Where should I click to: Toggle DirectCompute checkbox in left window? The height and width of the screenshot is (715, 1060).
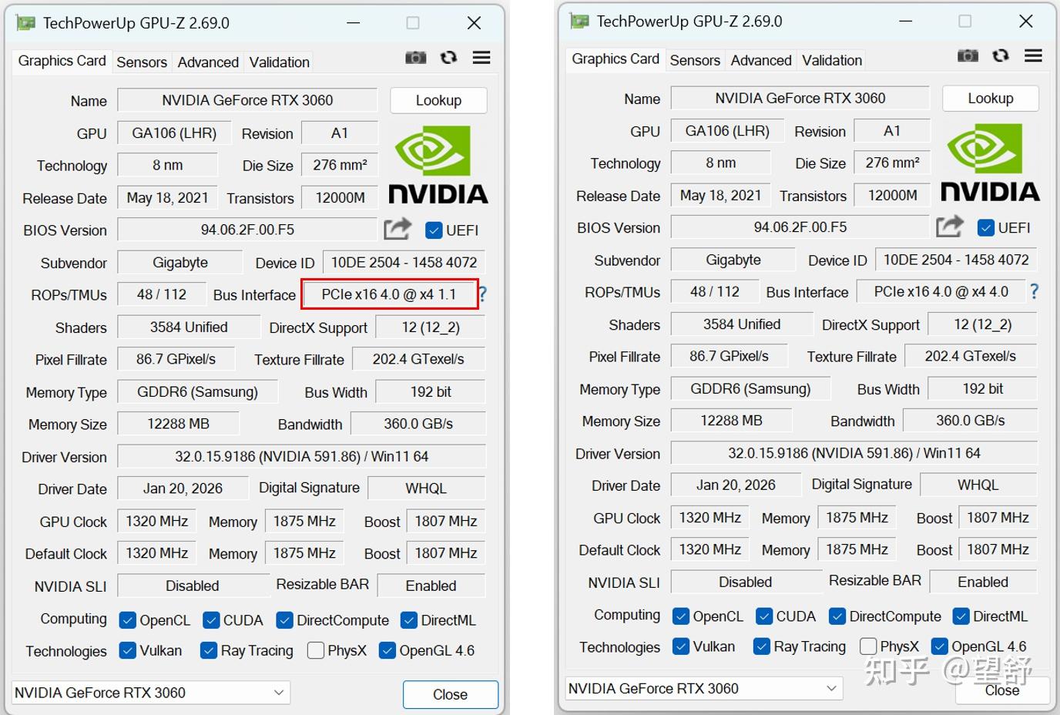pyautogui.click(x=284, y=620)
